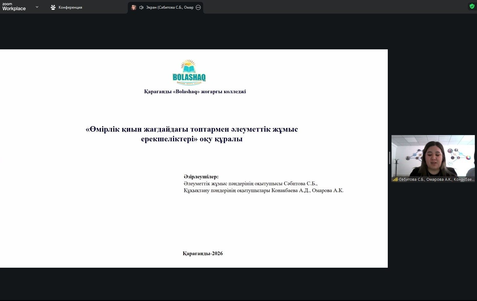Click the divider handle beside the video panel
The image size is (477, 301).
click(x=390, y=158)
